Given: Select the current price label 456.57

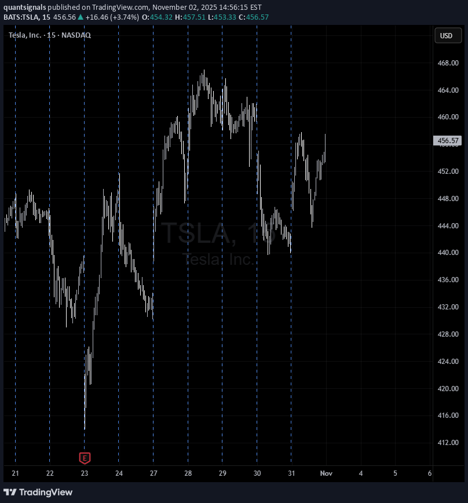Looking at the screenshot, I should point(448,140).
